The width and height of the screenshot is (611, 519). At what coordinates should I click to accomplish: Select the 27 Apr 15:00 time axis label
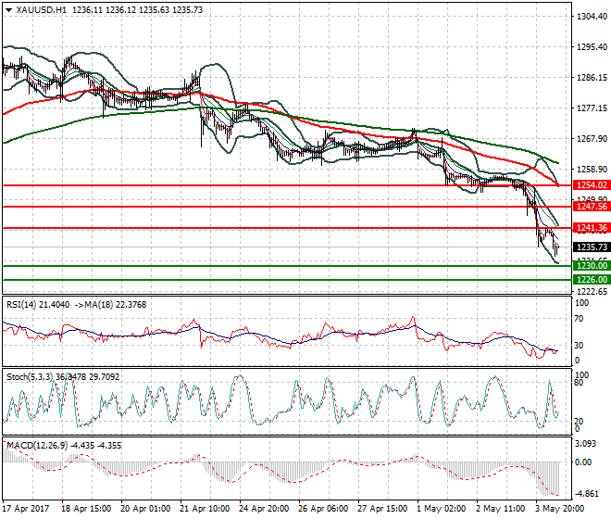382,509
